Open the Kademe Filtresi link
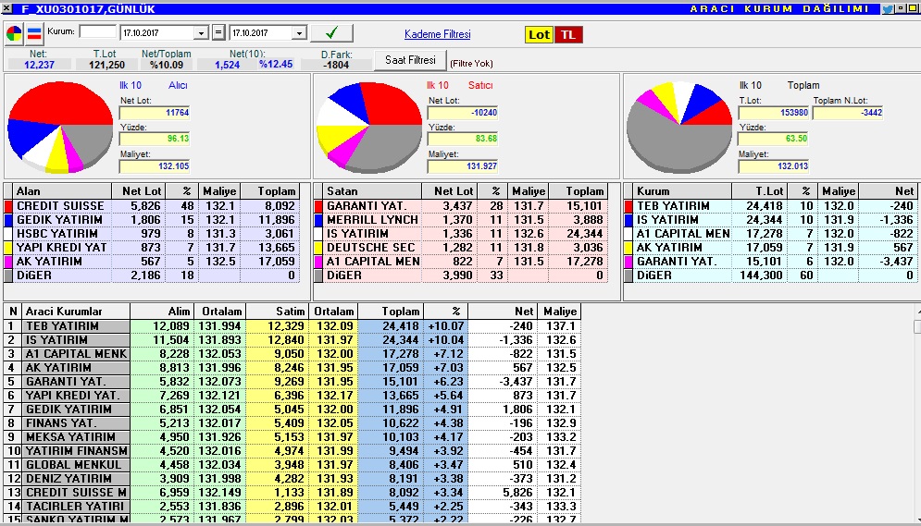 point(438,34)
